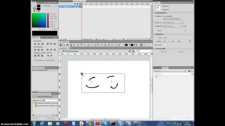This screenshot has width=225, height=126.
Task: Select the Subselection tool
Action: click(x=64, y=45)
